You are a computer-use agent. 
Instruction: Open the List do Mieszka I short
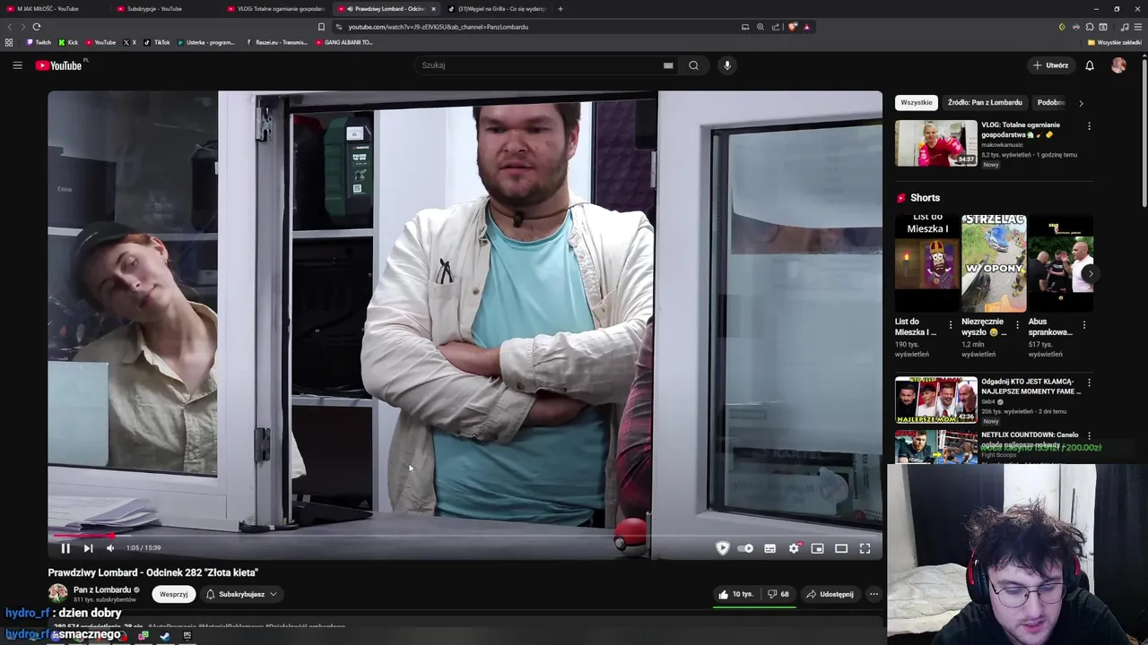(927, 262)
